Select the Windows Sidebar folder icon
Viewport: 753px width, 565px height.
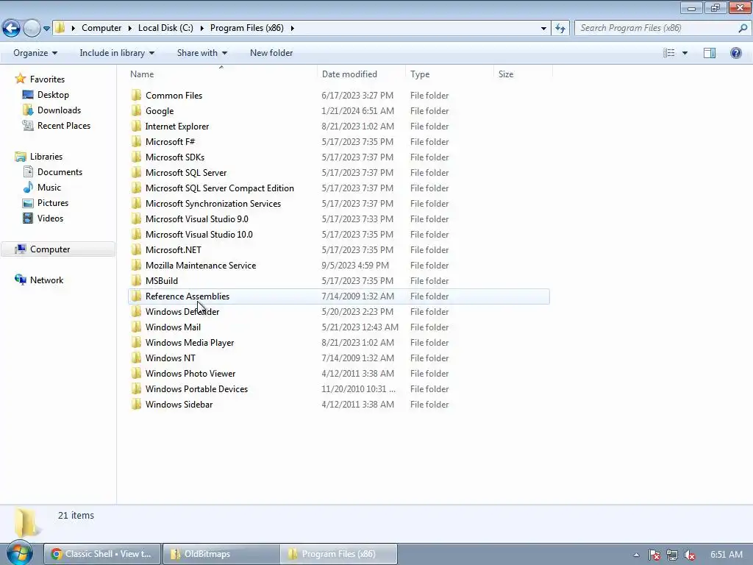pyautogui.click(x=136, y=404)
